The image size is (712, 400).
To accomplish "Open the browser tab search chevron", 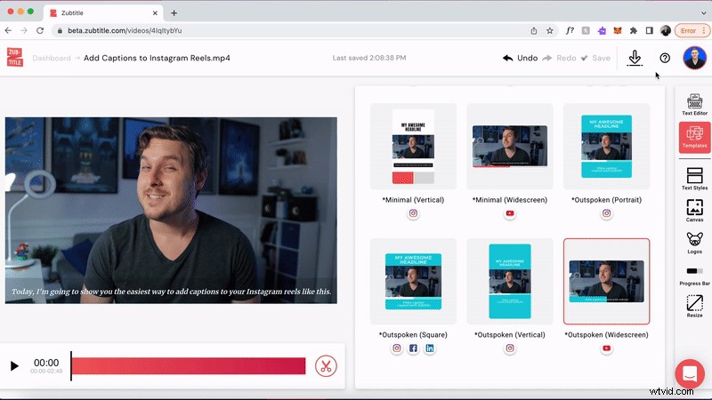I will click(704, 13).
